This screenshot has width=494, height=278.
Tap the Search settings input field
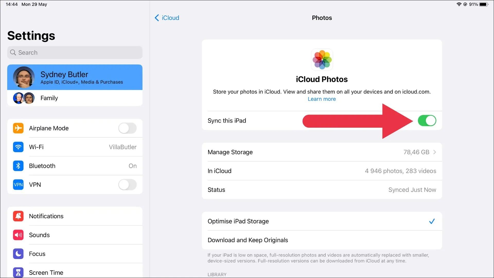coord(75,52)
